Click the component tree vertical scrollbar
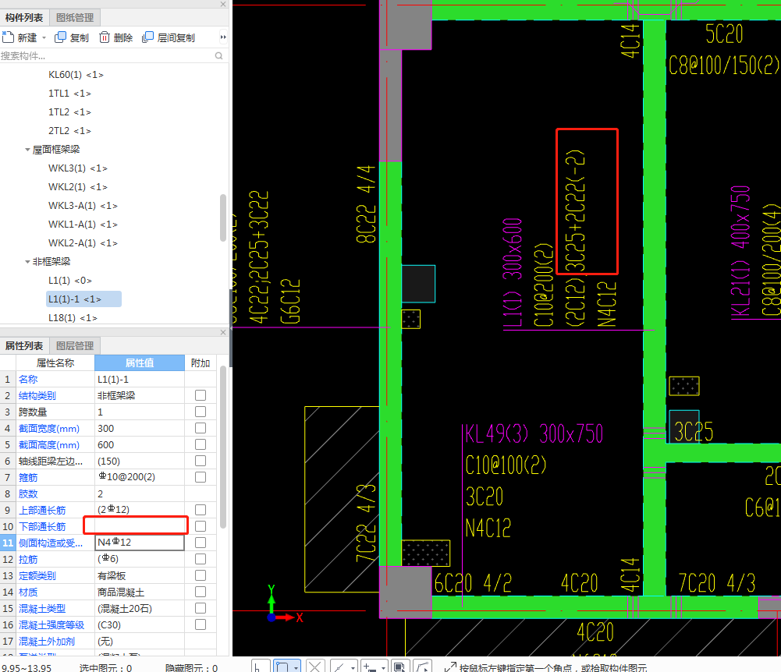Screen dimensions: 781x672 [x=223, y=218]
